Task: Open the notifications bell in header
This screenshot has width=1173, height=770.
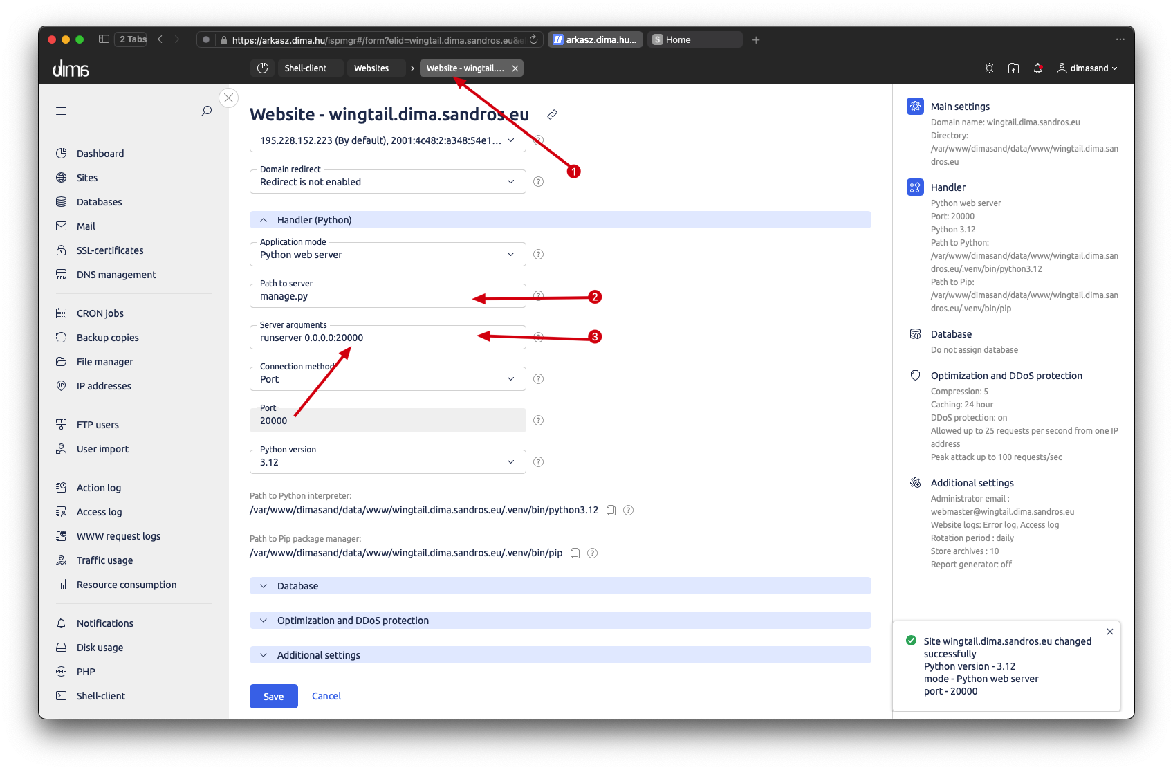Action: 1037,68
